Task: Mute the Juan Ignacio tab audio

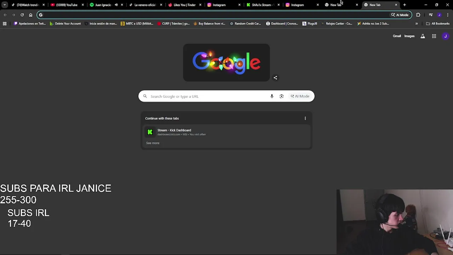Action: point(116,5)
